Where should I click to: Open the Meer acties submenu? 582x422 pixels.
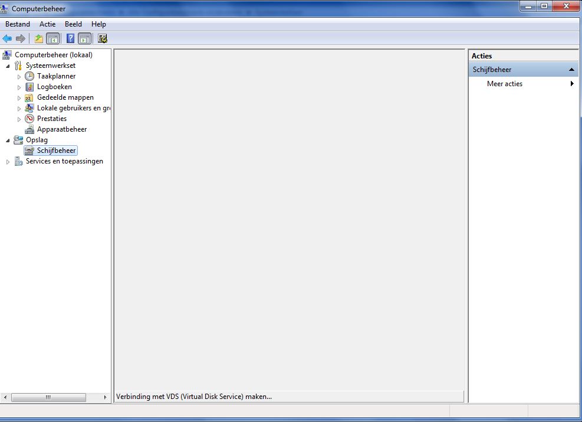point(524,84)
